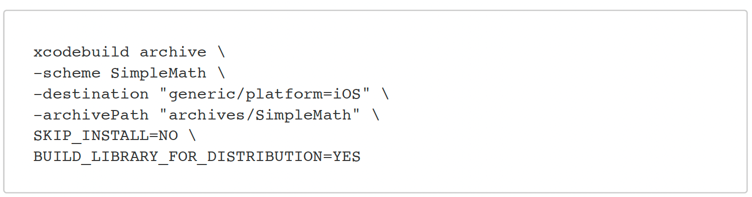Image resolution: width=752 pixels, height=197 pixels.
Task: Click the word generic in destination string
Action: tap(202, 95)
